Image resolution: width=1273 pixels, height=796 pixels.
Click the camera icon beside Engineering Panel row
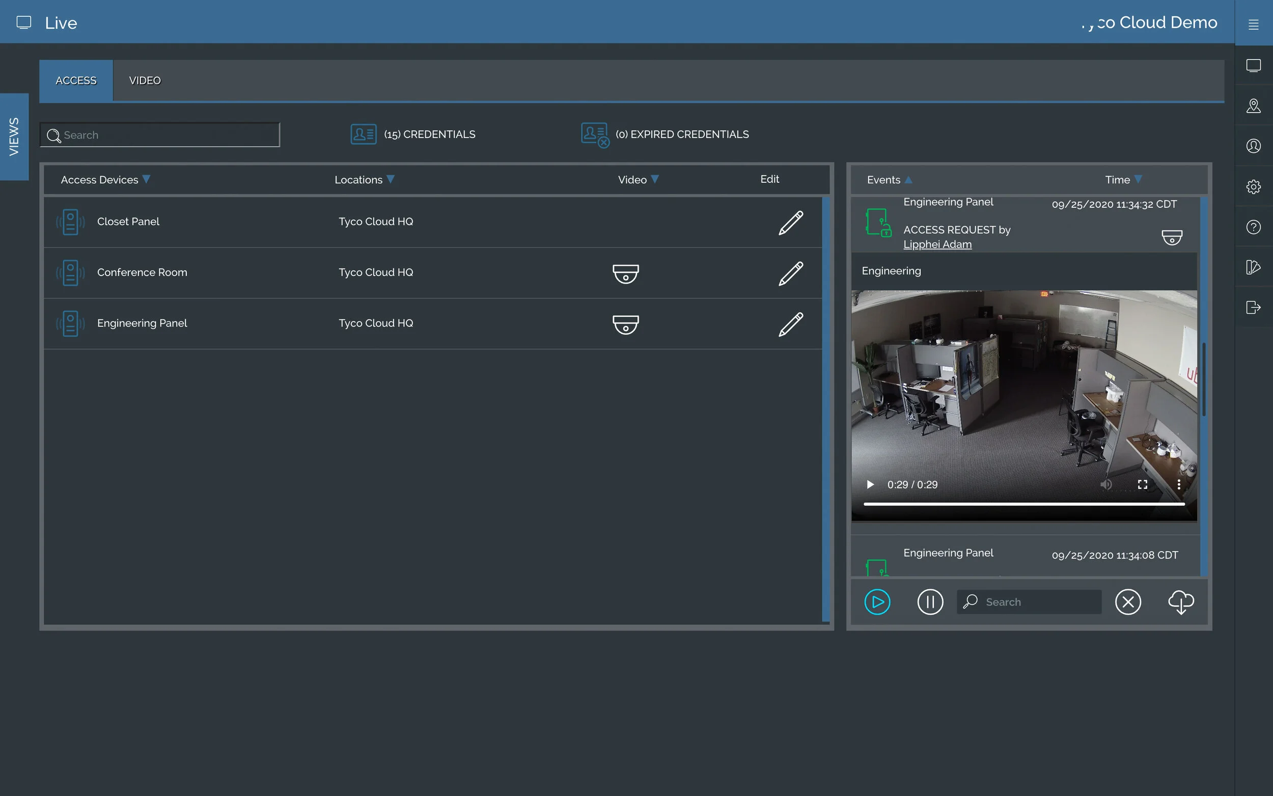[x=626, y=324]
